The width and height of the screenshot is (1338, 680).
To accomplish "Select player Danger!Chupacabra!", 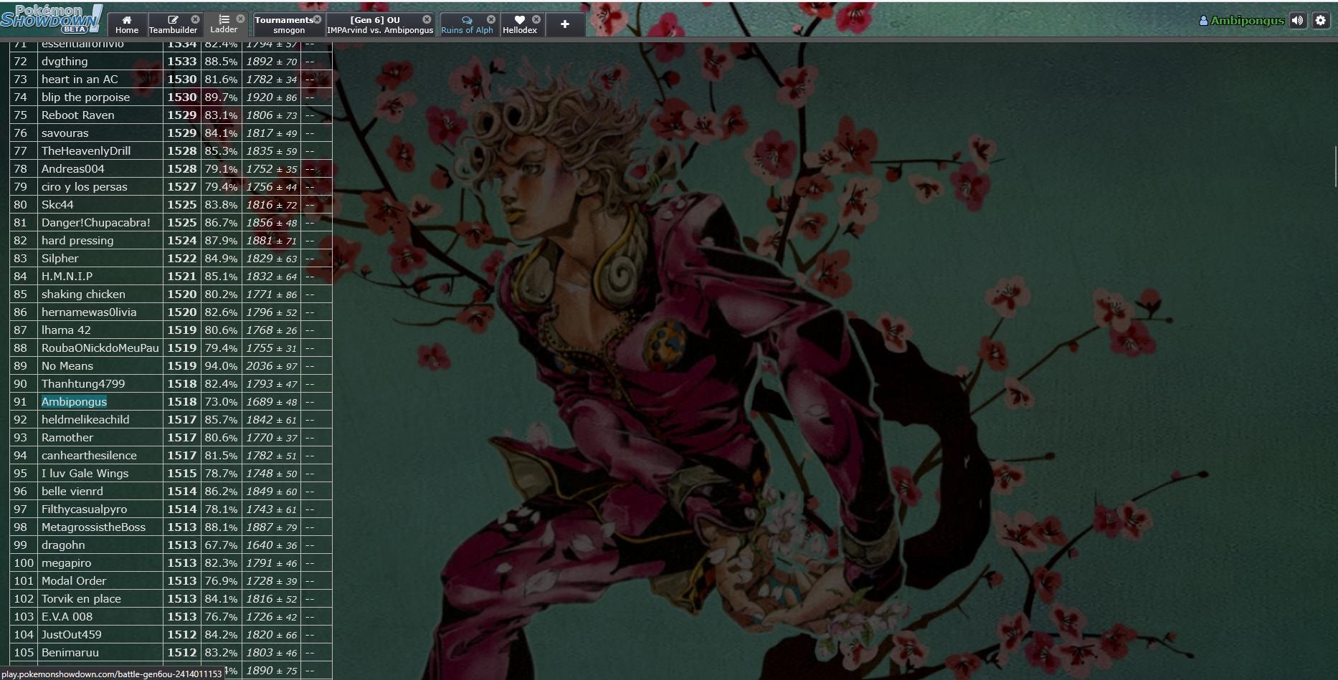I will click(x=96, y=223).
